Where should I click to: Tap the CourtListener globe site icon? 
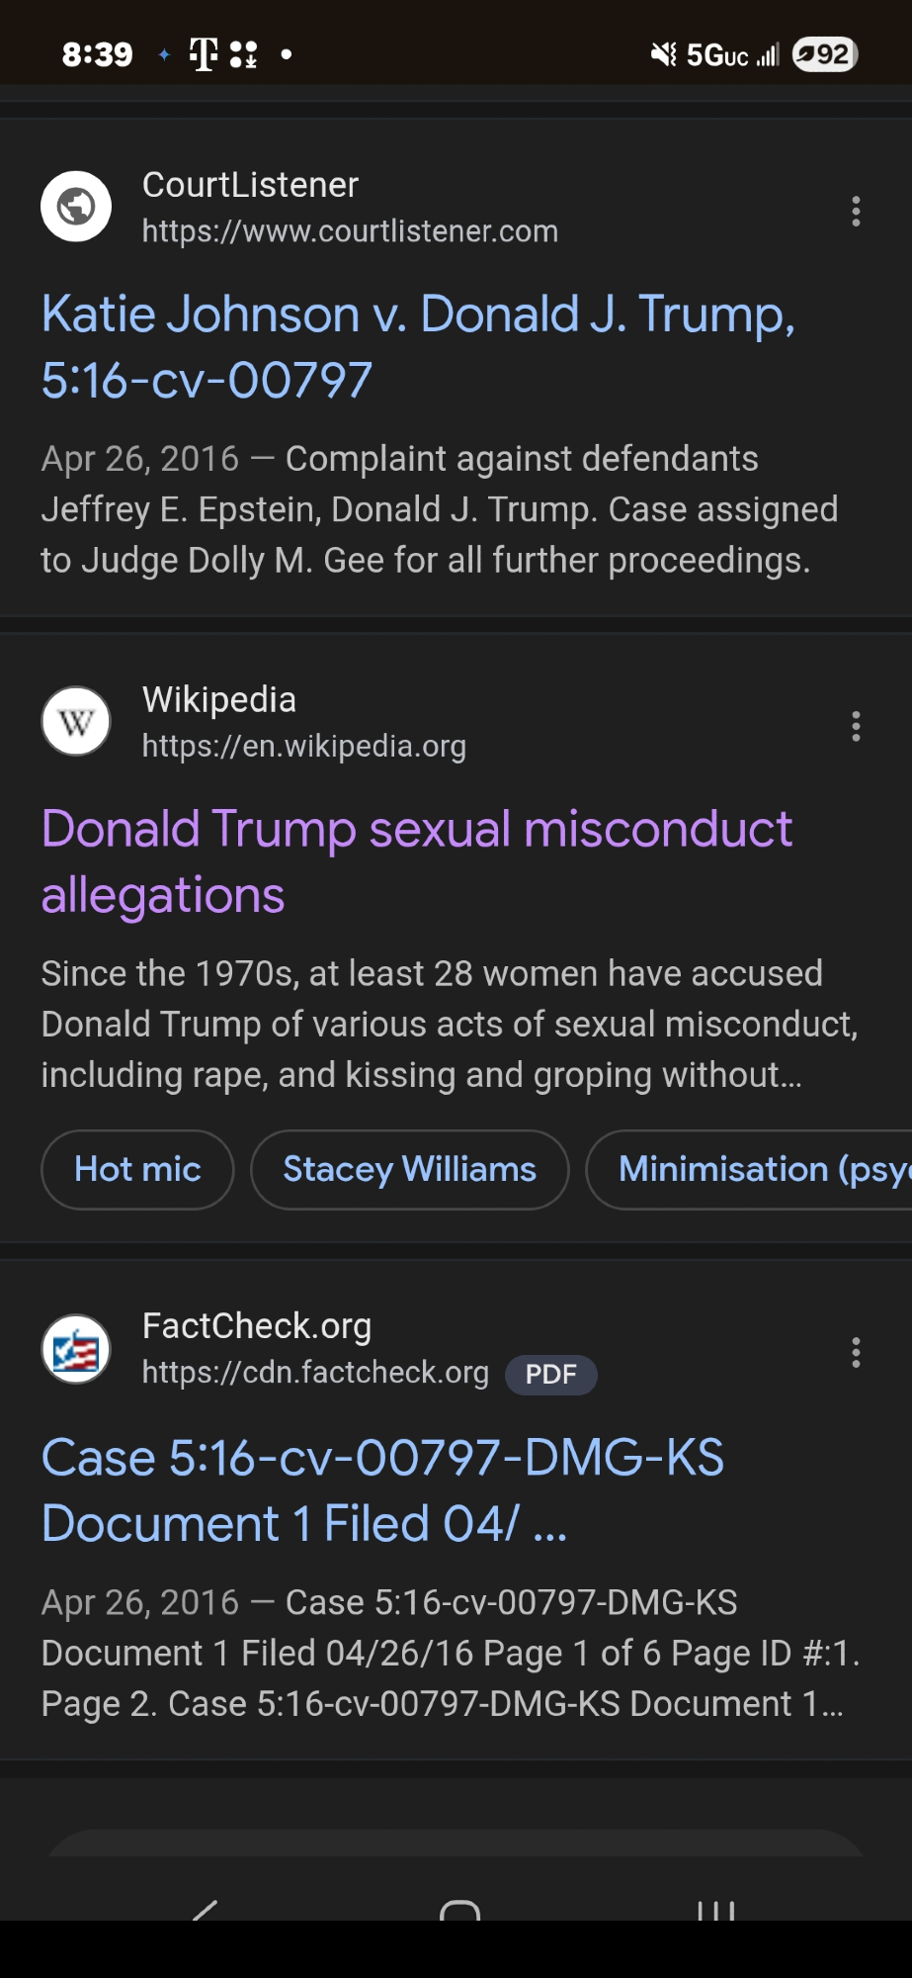pyautogui.click(x=76, y=207)
